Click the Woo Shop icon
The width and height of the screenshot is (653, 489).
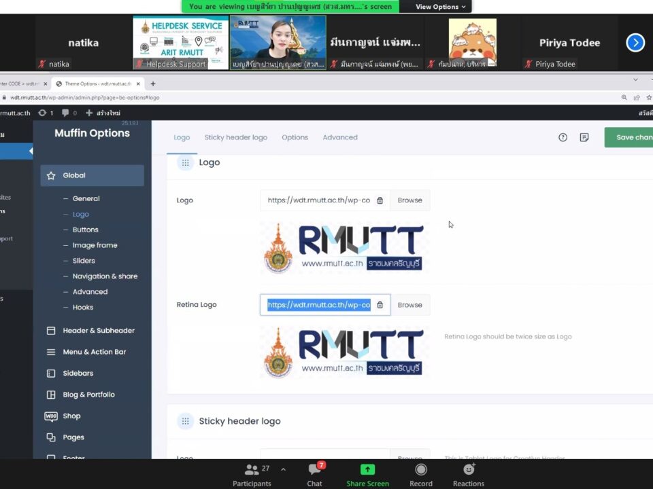tap(51, 416)
